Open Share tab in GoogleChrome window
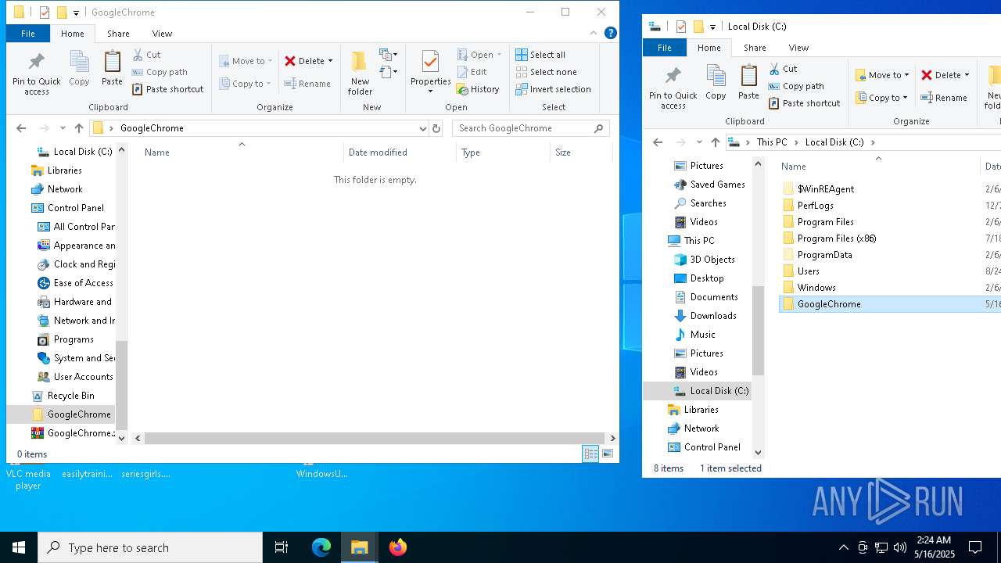 click(x=118, y=34)
